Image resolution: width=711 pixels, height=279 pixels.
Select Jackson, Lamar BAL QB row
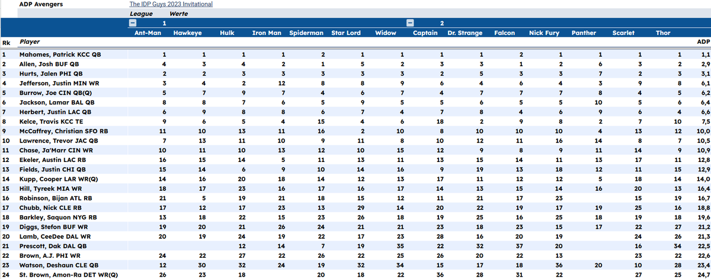[x=355, y=103]
